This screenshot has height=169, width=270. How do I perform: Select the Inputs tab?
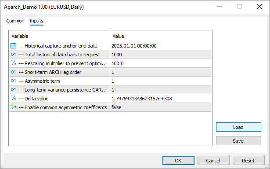(36, 21)
